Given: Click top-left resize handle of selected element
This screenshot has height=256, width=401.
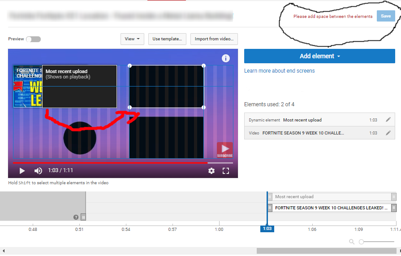Looking at the screenshot, I should [129, 66].
